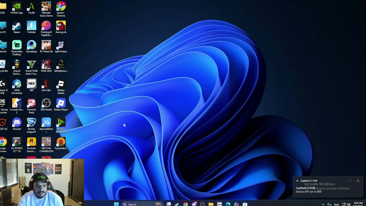Image resolution: width=366 pixels, height=206 pixels.
Task: Select the Recycle Bin desktop icon
Action: [x=3, y=66]
